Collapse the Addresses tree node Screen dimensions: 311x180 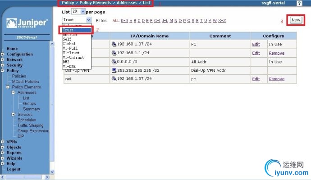(13, 92)
